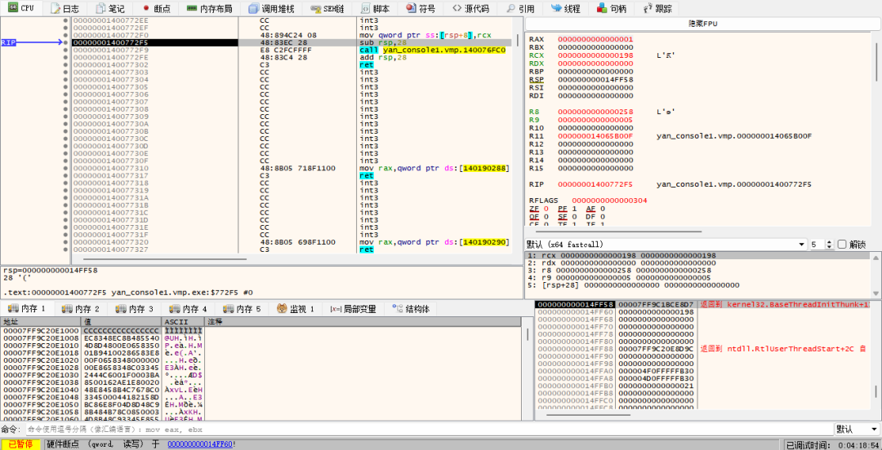Screen dimensions: 882x450
Task: Switch to the 内存布局 memory map tab
Action: tap(209, 8)
